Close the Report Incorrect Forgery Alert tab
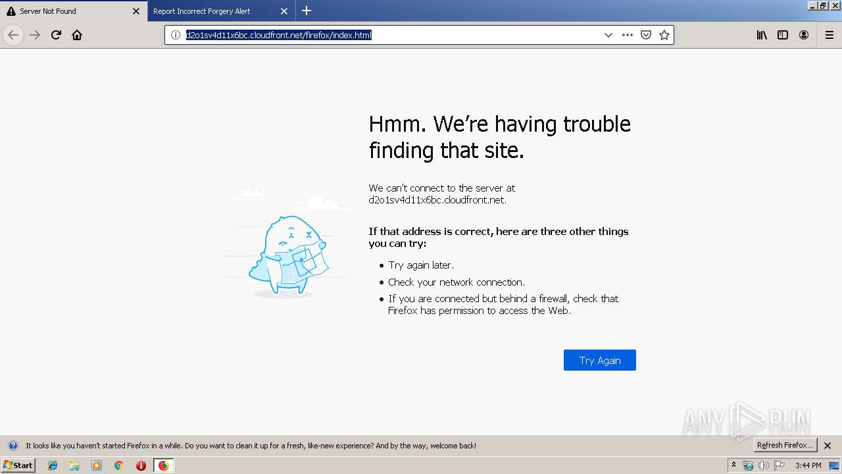 [284, 11]
